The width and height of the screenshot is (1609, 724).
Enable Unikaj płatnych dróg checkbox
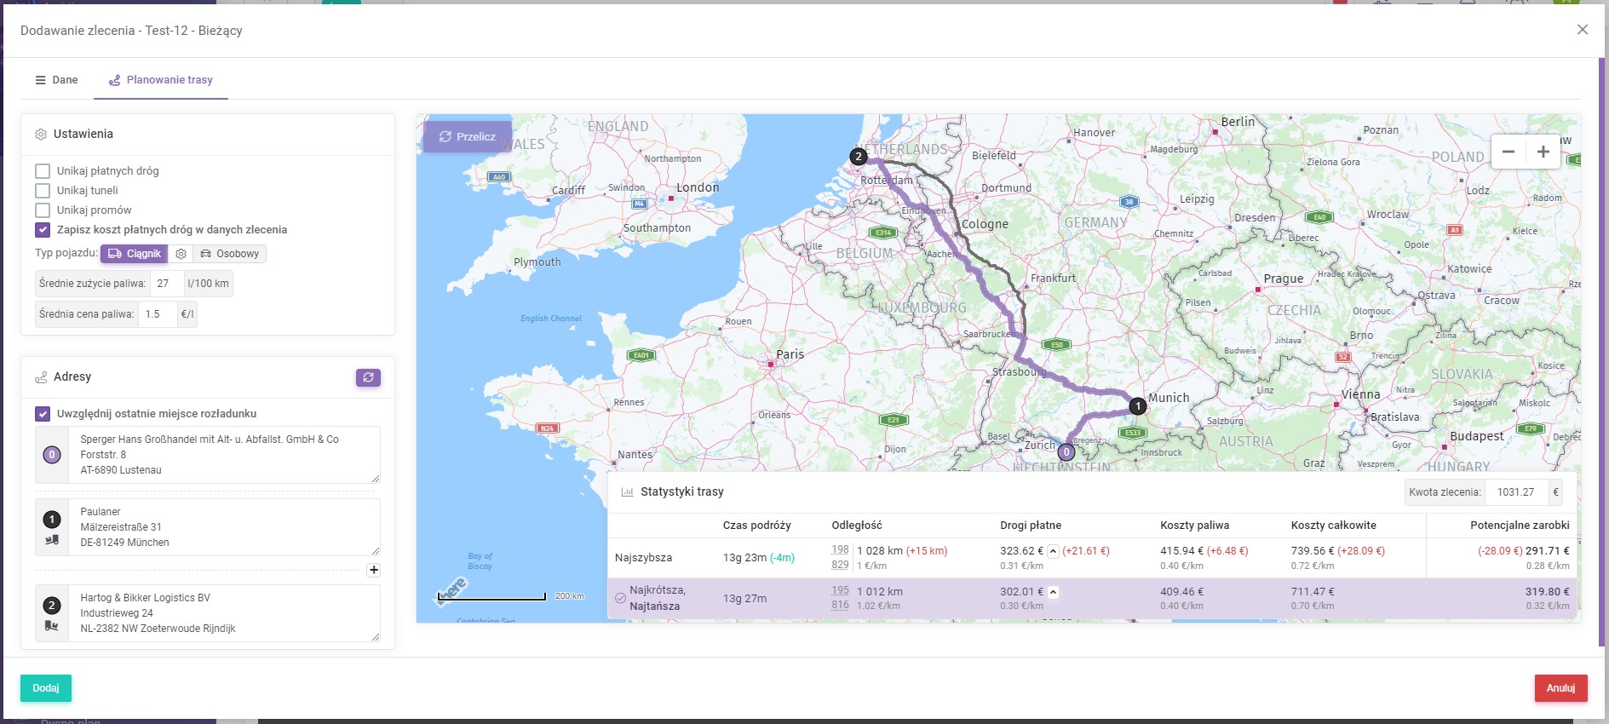(43, 171)
